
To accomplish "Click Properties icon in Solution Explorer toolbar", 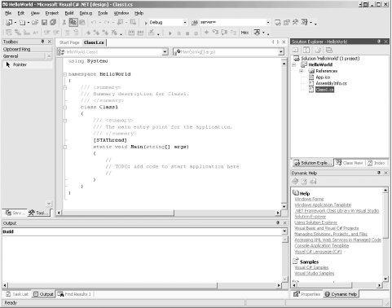I will point(329,50).
